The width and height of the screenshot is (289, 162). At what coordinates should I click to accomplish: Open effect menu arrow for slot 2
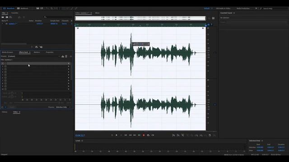69,66
